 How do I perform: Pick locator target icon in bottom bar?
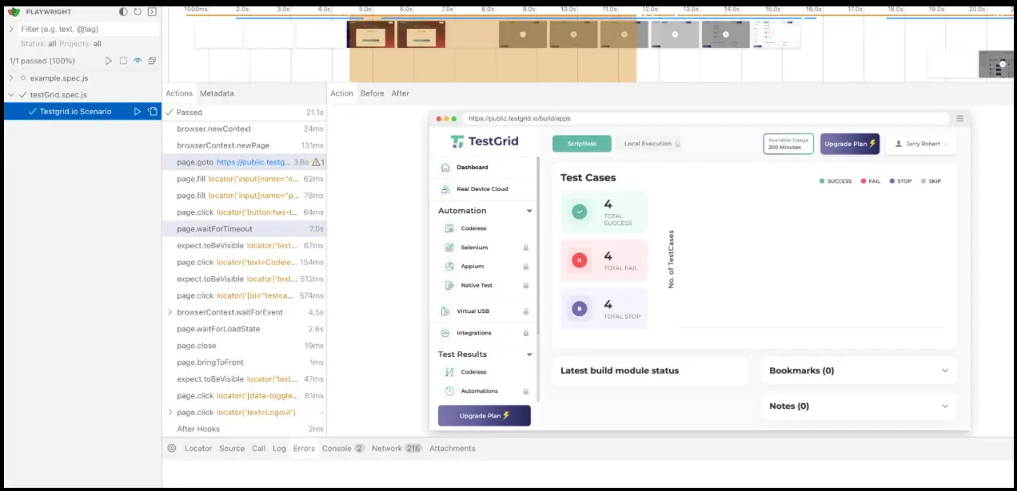[172, 448]
